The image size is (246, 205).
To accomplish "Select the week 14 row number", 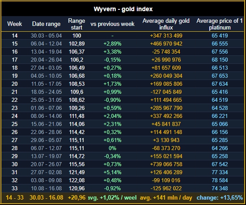I will tap(15, 36).
